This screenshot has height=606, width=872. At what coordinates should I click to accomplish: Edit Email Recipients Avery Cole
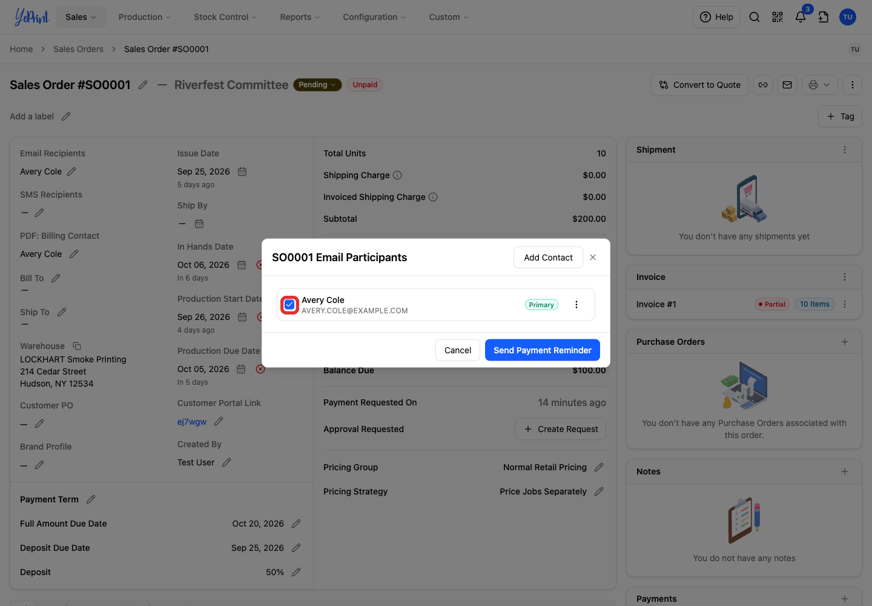(71, 171)
